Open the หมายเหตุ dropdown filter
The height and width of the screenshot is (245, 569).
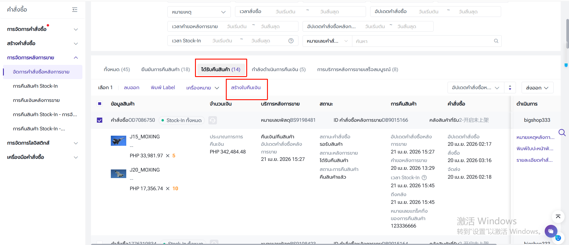point(199,12)
